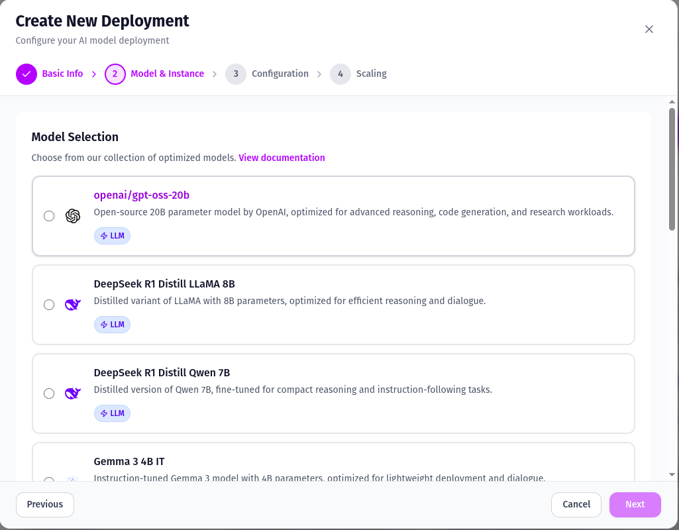Jump to the Scaling step
Screen dimensions: 679x530
coord(372,74)
